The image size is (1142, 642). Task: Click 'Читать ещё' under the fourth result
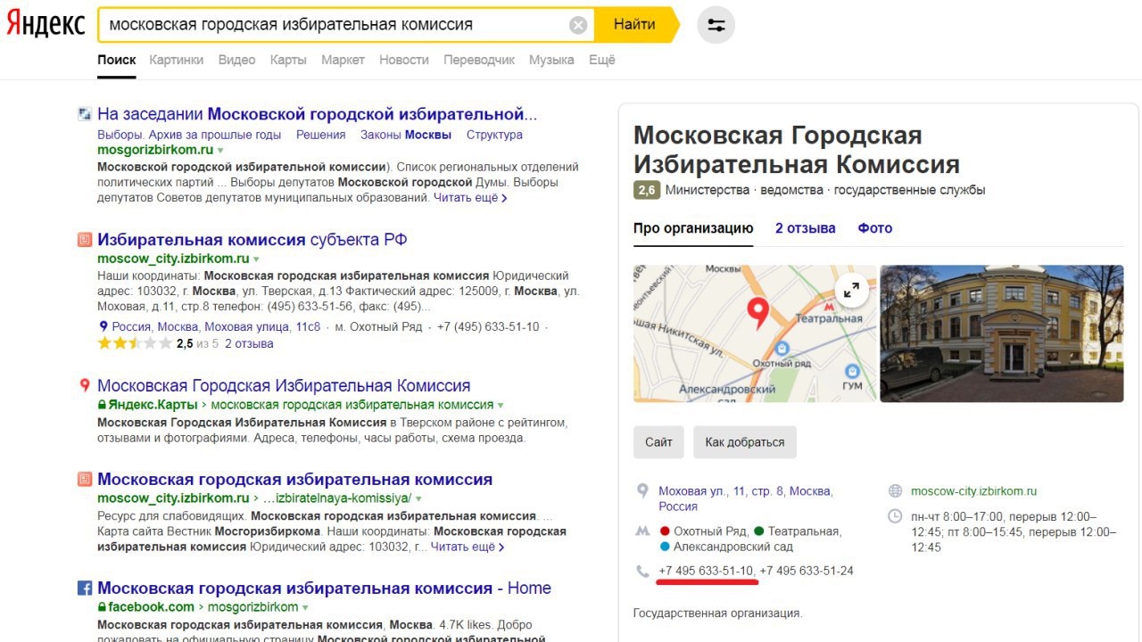pyautogui.click(x=468, y=547)
